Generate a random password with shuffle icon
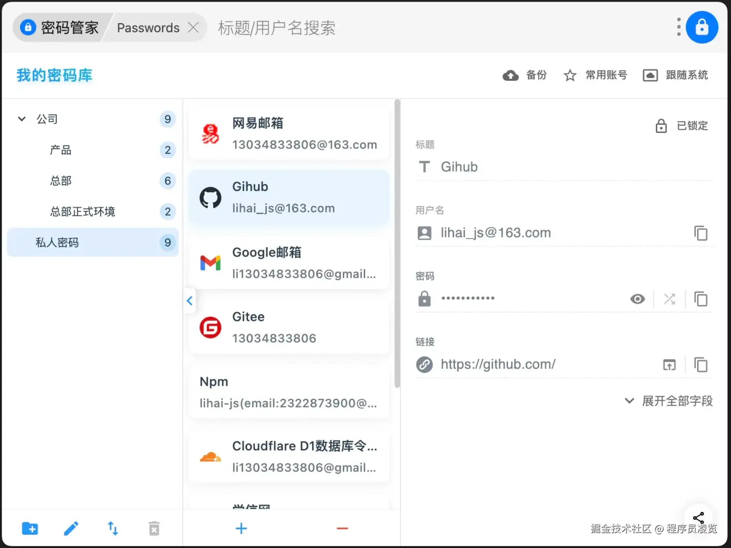Screen dimensions: 731x548 (669, 299)
